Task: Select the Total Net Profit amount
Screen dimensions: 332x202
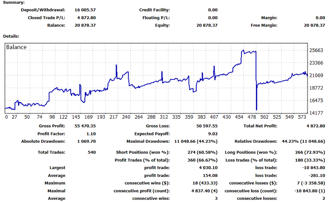Action: [316, 126]
